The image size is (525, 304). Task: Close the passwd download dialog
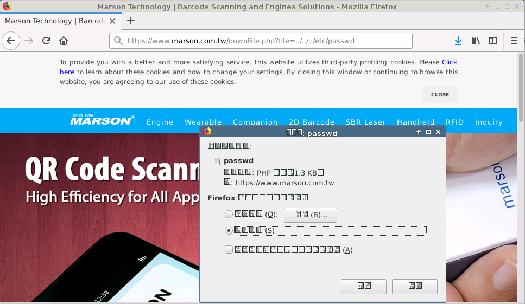pyautogui.click(x=438, y=132)
